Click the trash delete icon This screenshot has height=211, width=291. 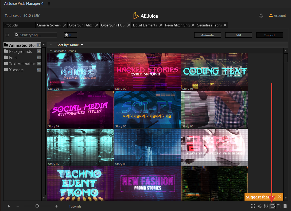coord(285,206)
